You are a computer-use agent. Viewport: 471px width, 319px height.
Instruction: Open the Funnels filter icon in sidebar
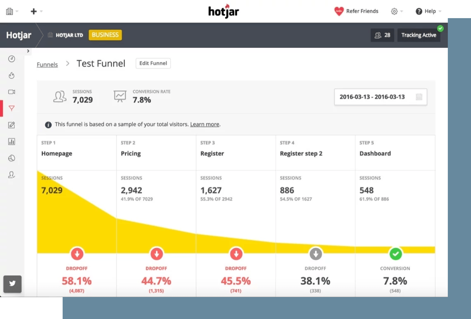click(x=12, y=108)
